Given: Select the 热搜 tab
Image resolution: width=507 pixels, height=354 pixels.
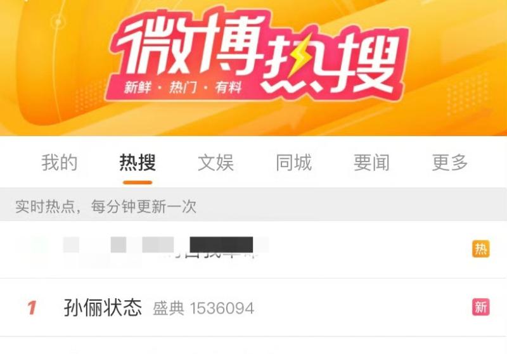Looking at the screenshot, I should coord(138,163).
